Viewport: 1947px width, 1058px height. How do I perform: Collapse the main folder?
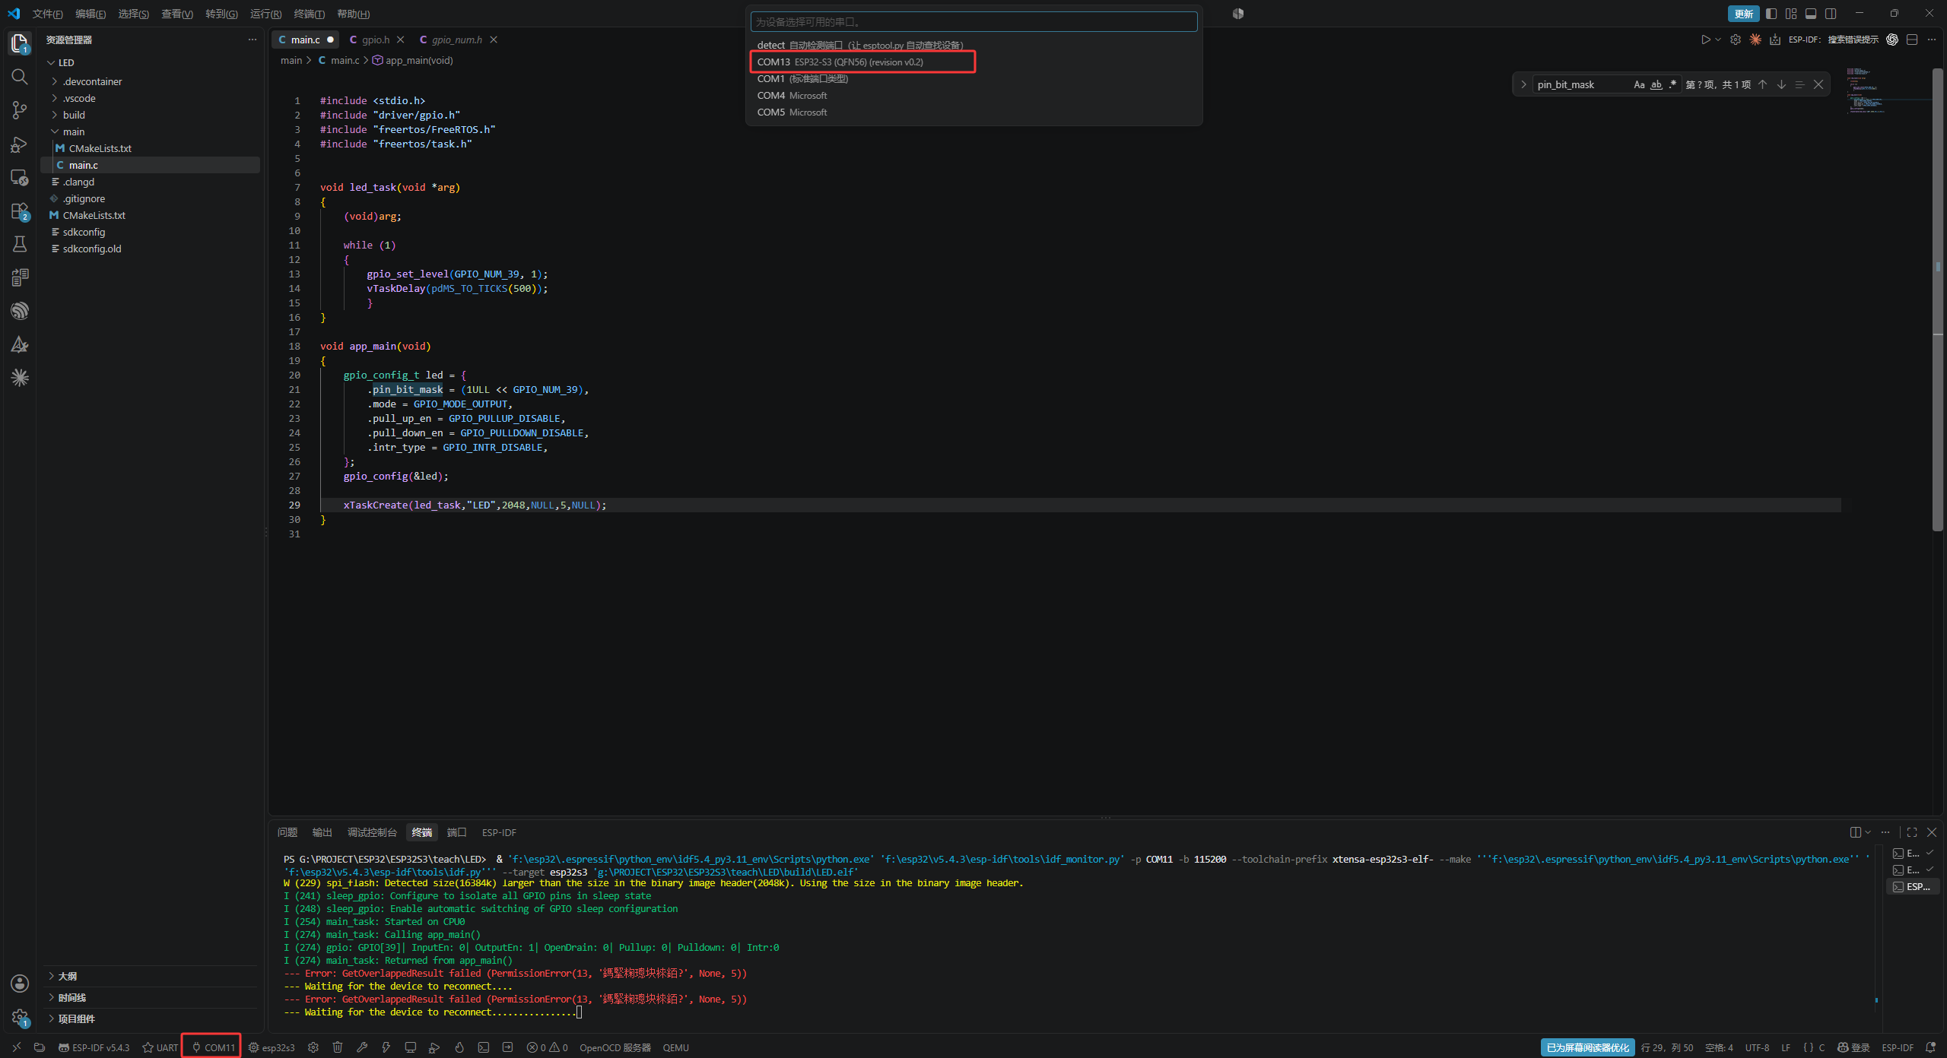pyautogui.click(x=73, y=131)
